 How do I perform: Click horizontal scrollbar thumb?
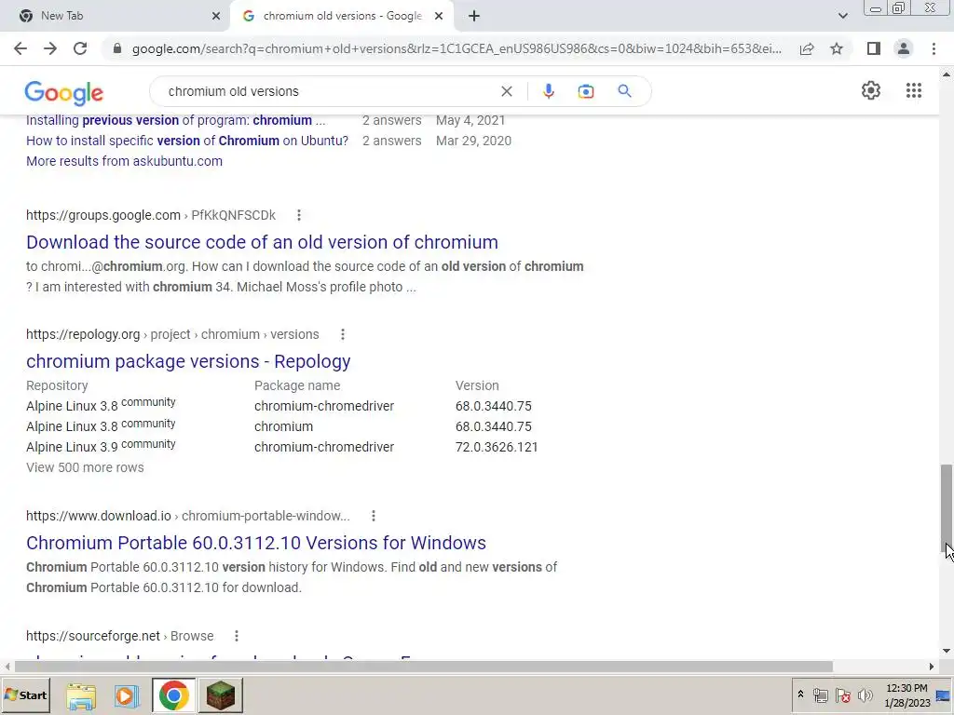pos(424,667)
